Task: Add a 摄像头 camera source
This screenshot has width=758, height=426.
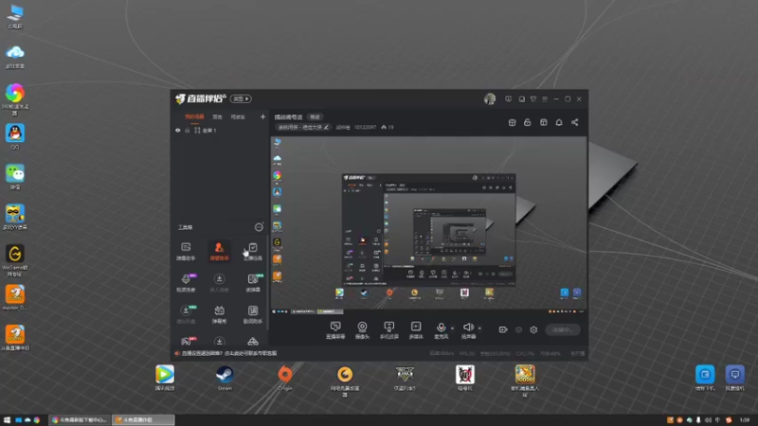Action: tap(362, 329)
